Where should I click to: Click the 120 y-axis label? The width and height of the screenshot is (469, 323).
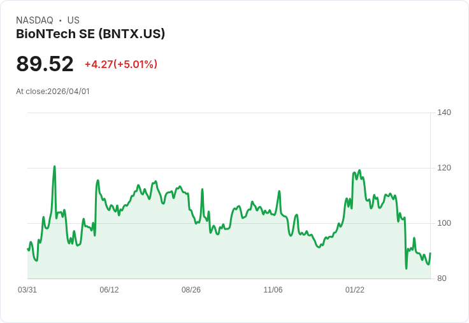(x=444, y=168)
